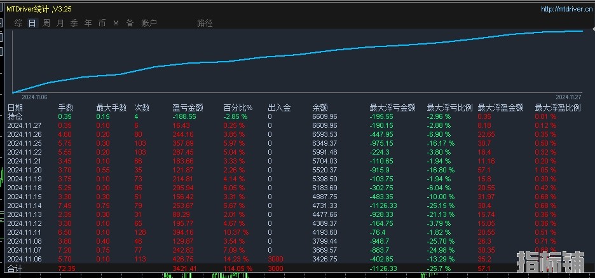Click the 2024.11.27 chart end date label
This screenshot has width=595, height=278.
coord(568,97)
